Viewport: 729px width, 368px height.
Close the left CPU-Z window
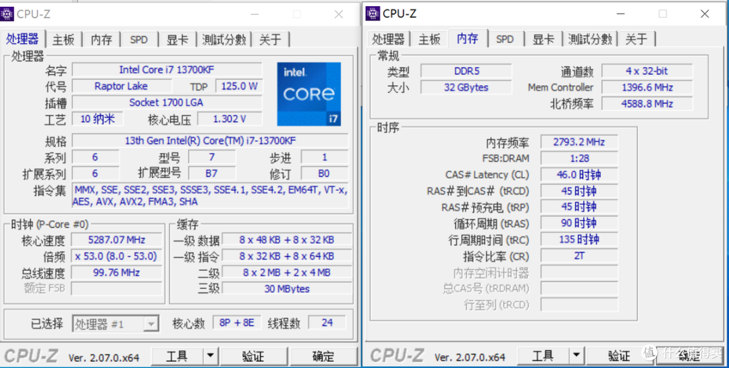pos(339,14)
